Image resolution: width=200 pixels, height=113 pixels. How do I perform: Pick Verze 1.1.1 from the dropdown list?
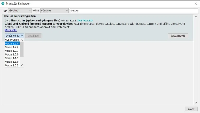point(12,58)
